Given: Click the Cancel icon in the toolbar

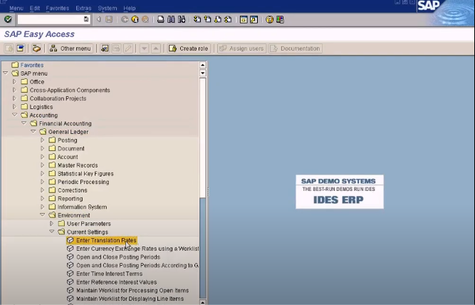Looking at the screenshot, I should coord(145,19).
